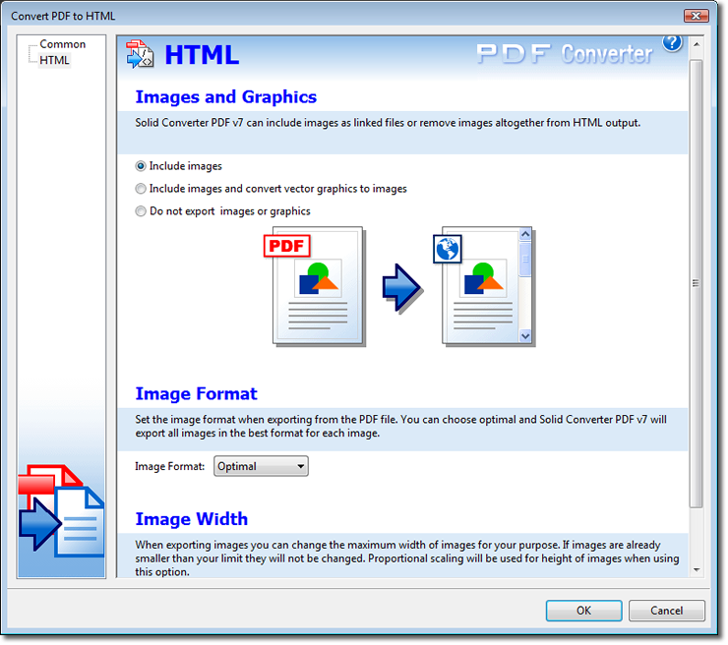Screen dimensions: 728x645
Task: Click the scrollbar up arrow
Action: pos(697,44)
